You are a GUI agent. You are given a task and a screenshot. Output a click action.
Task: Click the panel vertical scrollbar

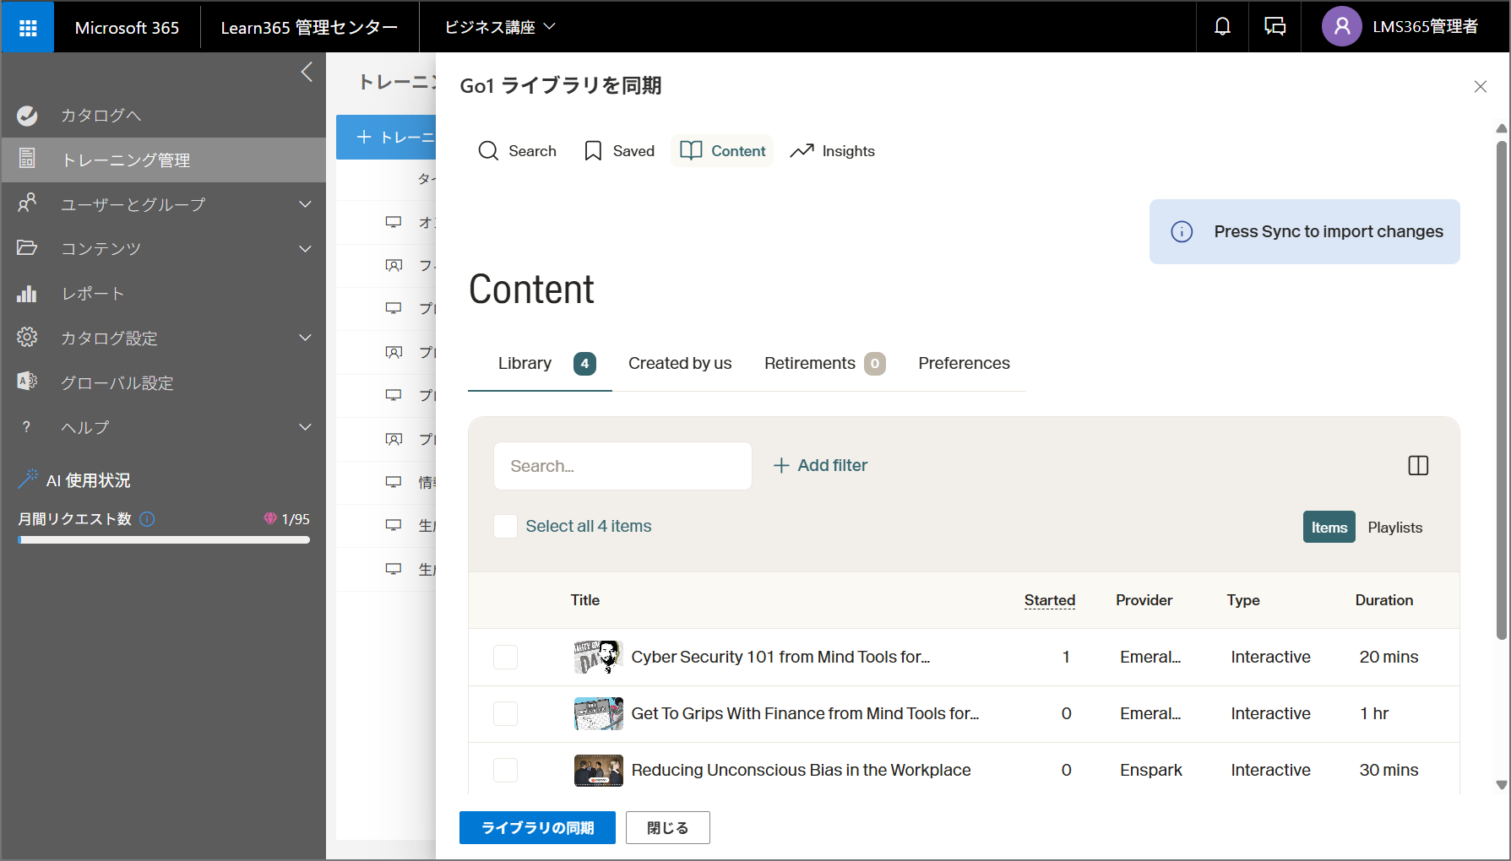point(1501,388)
